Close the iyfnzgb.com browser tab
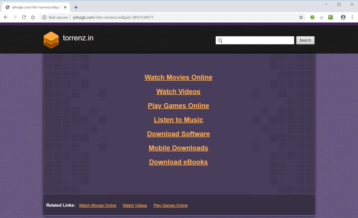The image size is (358, 218). point(65,7)
